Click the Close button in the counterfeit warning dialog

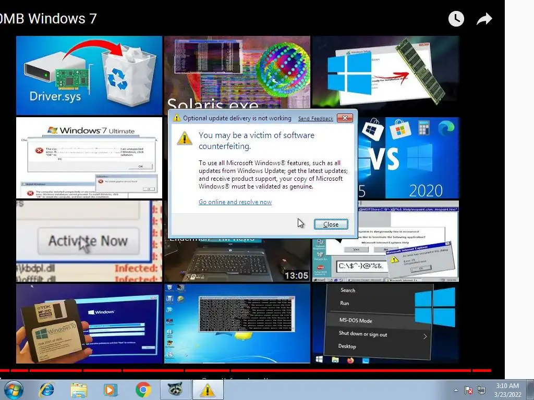pos(331,224)
